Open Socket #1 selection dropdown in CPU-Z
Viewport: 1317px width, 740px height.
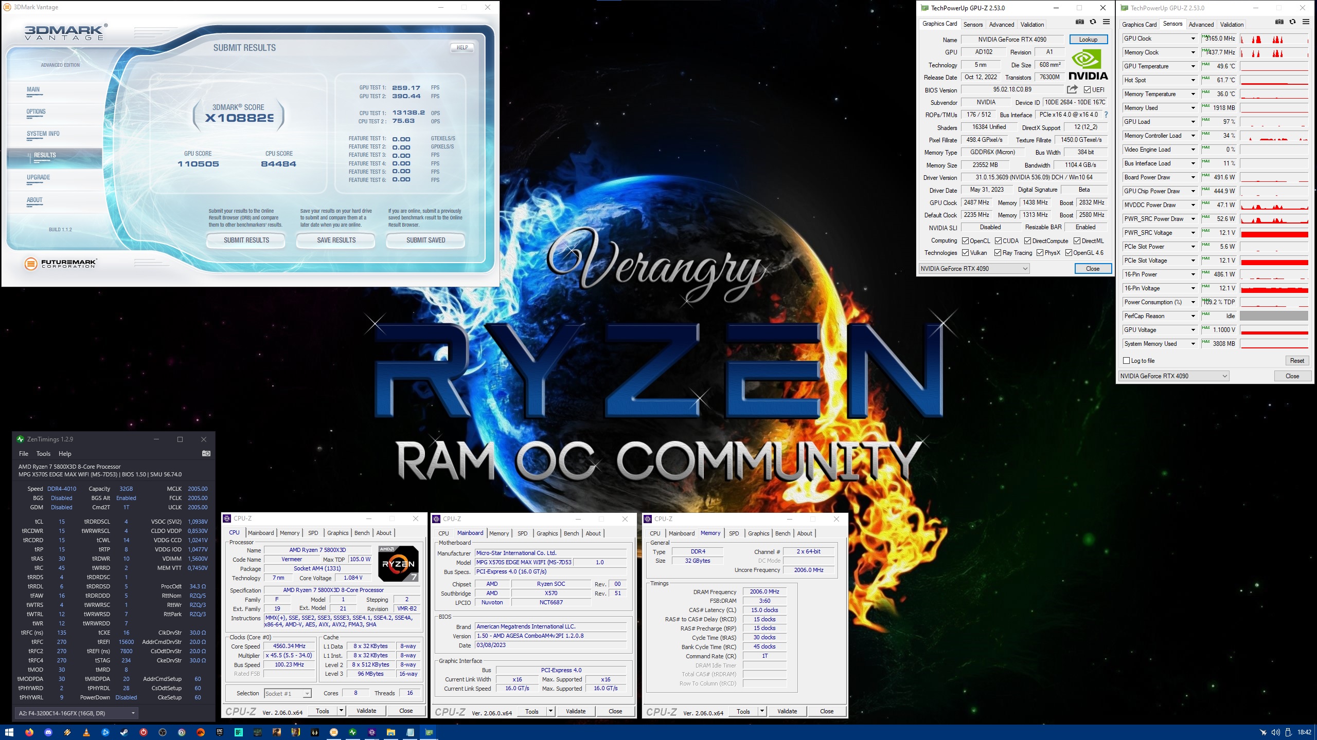point(288,694)
